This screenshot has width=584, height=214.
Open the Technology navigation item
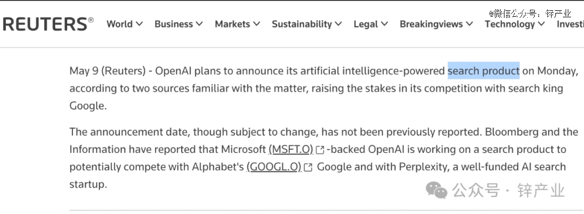coord(510,24)
